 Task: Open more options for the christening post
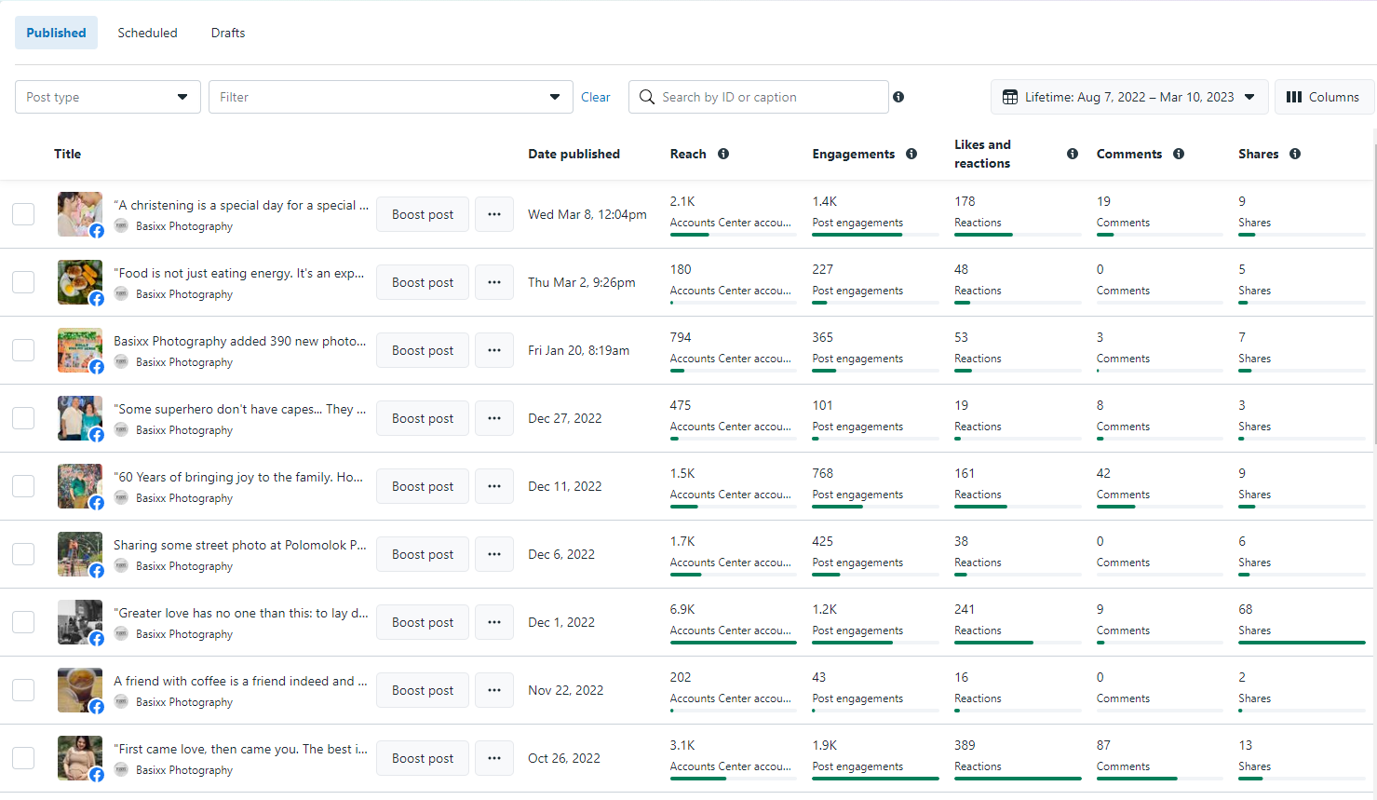pos(494,214)
